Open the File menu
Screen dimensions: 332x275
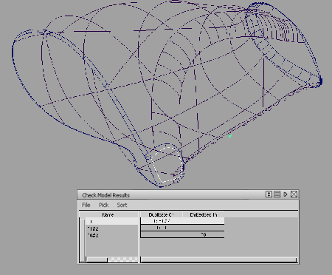pyautogui.click(x=86, y=205)
